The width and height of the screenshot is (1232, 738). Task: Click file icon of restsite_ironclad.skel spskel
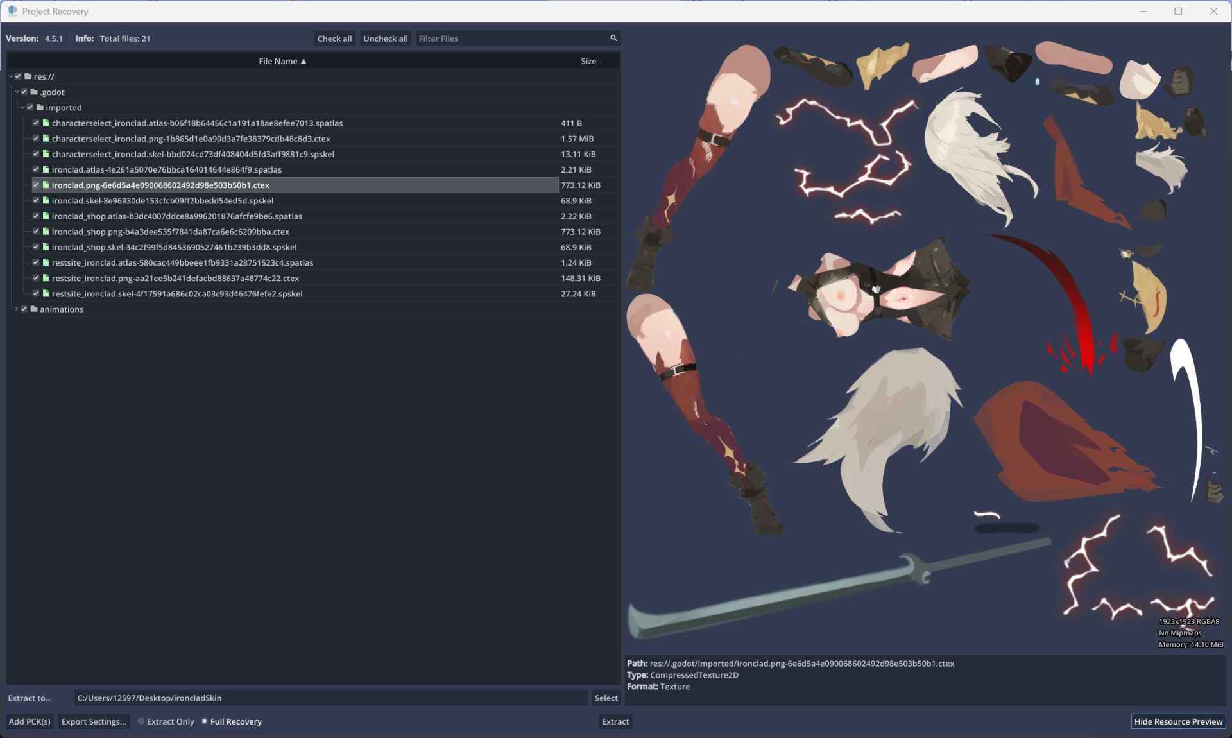pyautogui.click(x=46, y=293)
